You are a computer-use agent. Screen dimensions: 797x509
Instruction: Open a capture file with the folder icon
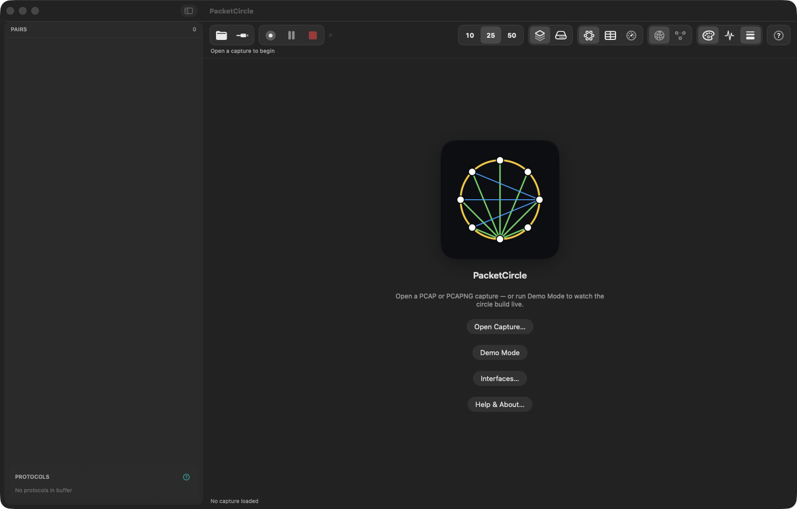point(221,35)
